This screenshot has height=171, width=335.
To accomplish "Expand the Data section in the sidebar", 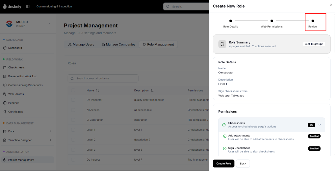I will click(x=51, y=131).
